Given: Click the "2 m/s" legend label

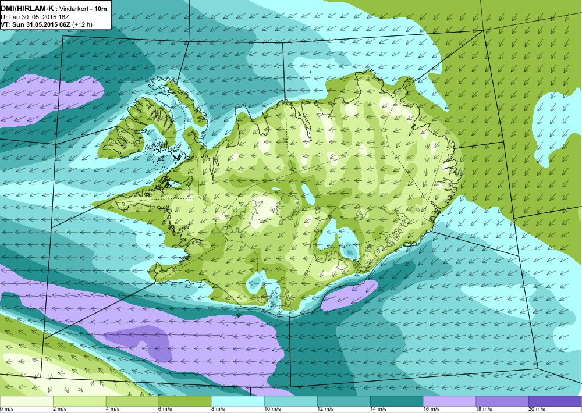Looking at the screenshot, I should [61, 409].
